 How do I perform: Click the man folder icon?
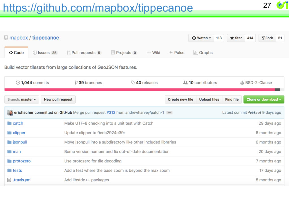(x=9, y=151)
